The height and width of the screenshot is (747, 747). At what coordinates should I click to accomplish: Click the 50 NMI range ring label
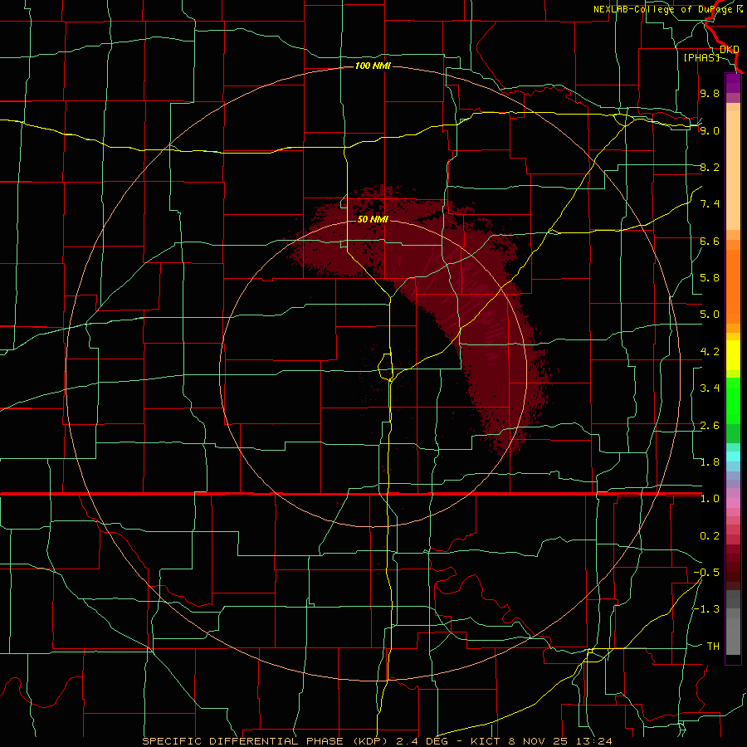point(373,219)
